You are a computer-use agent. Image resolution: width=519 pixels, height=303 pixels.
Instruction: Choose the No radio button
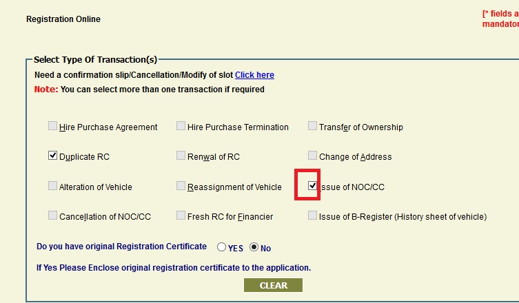point(254,247)
